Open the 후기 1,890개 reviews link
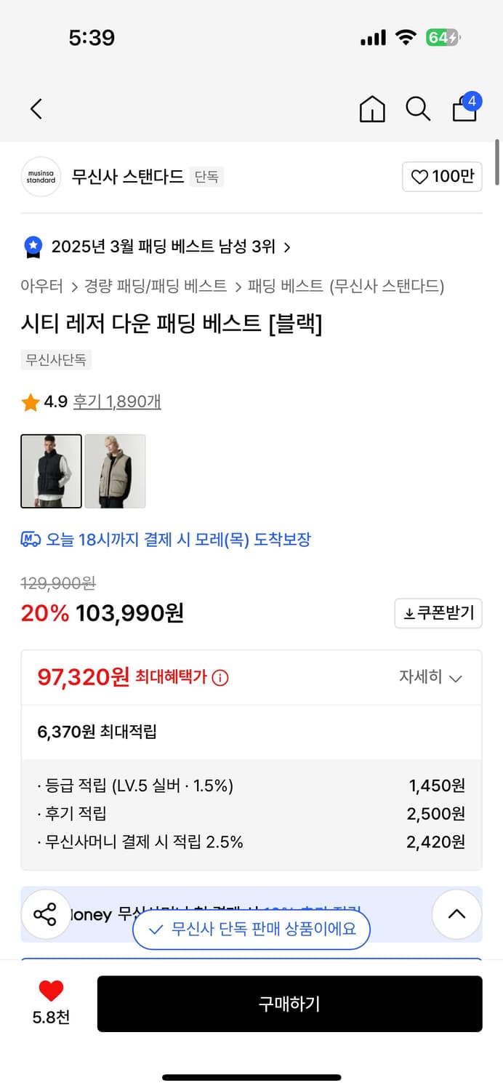The width and height of the screenshot is (503, 1091). click(116, 401)
